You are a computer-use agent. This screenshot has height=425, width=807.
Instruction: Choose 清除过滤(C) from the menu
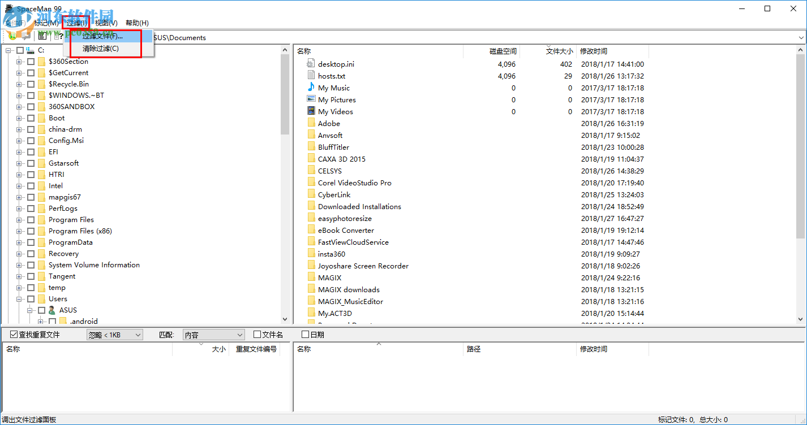point(101,49)
